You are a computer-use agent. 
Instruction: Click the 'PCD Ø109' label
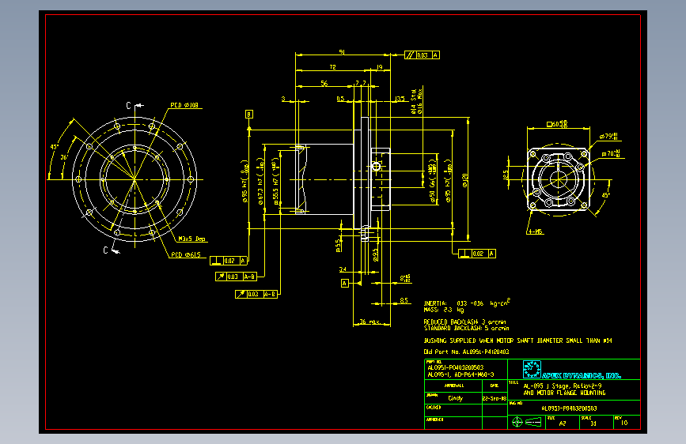coord(184,105)
